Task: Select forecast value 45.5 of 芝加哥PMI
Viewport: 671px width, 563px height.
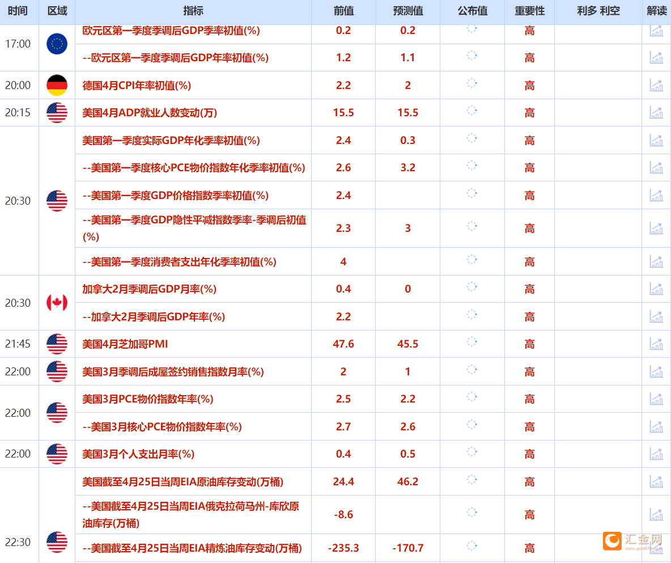Action: click(x=408, y=344)
